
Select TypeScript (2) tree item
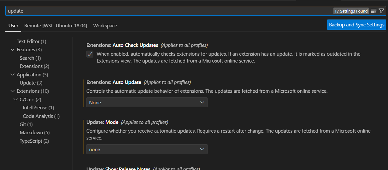(x=34, y=141)
